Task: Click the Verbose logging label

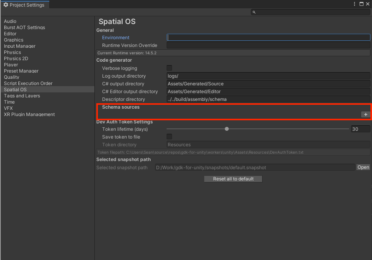Action: click(119, 68)
